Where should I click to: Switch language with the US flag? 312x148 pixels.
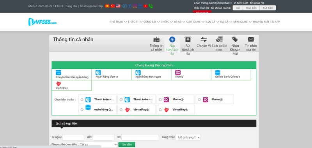coord(118,6)
